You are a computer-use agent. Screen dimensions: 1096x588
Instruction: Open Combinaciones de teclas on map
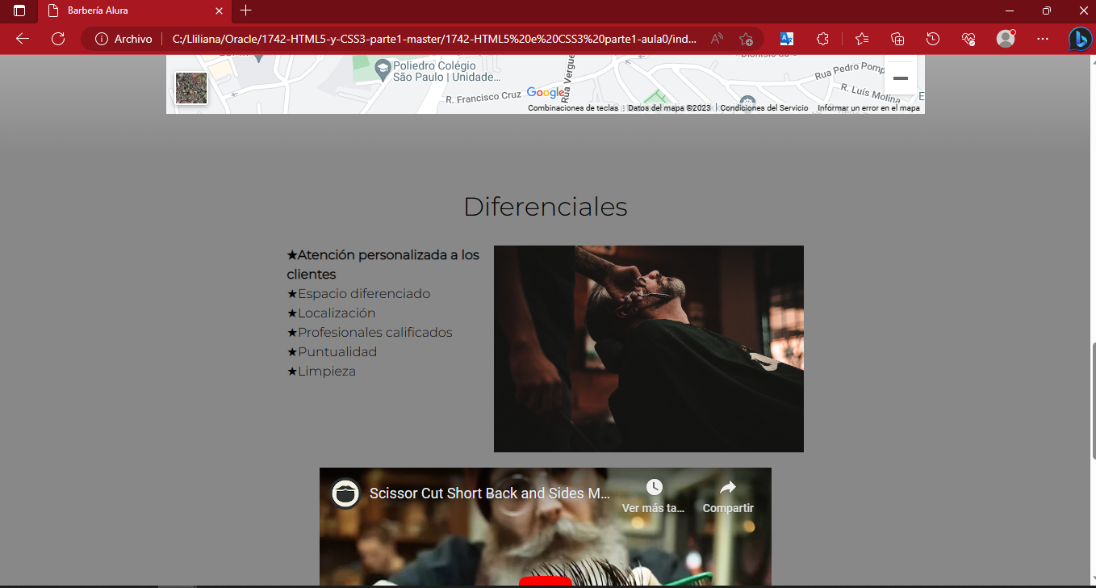(x=573, y=108)
